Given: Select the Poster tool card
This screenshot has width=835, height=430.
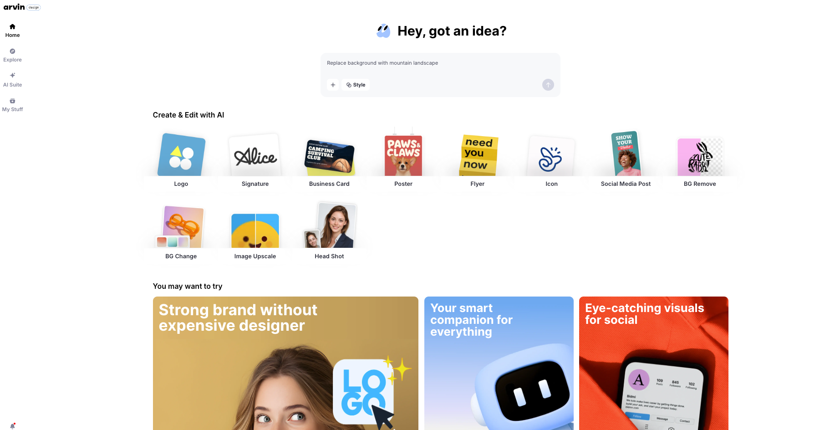Looking at the screenshot, I should pyautogui.click(x=403, y=160).
